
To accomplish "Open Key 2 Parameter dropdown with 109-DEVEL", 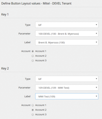I will [x=67, y=88].
